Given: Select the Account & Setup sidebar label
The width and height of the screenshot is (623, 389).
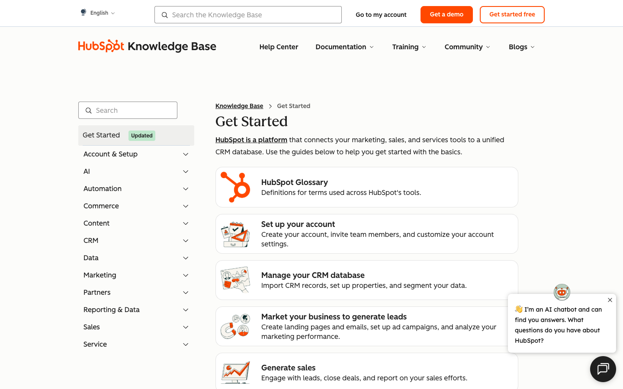Looking at the screenshot, I should tap(110, 154).
